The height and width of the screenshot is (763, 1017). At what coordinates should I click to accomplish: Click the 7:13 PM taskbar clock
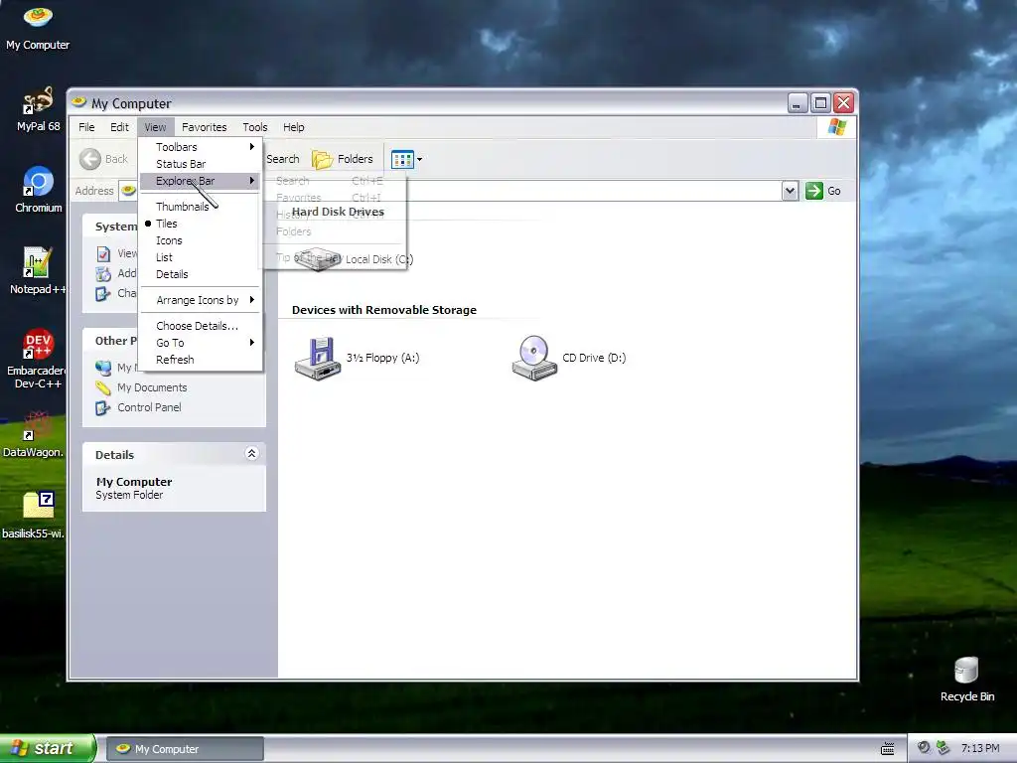tap(980, 748)
